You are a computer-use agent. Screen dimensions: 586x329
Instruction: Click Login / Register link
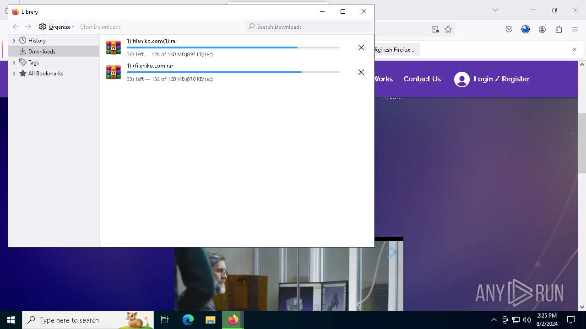[x=502, y=79]
